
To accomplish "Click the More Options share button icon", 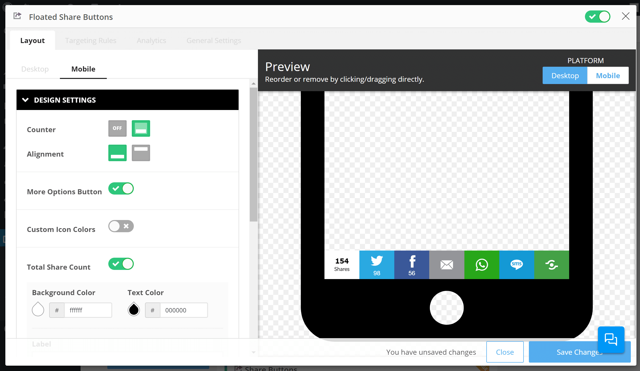I will 552,265.
